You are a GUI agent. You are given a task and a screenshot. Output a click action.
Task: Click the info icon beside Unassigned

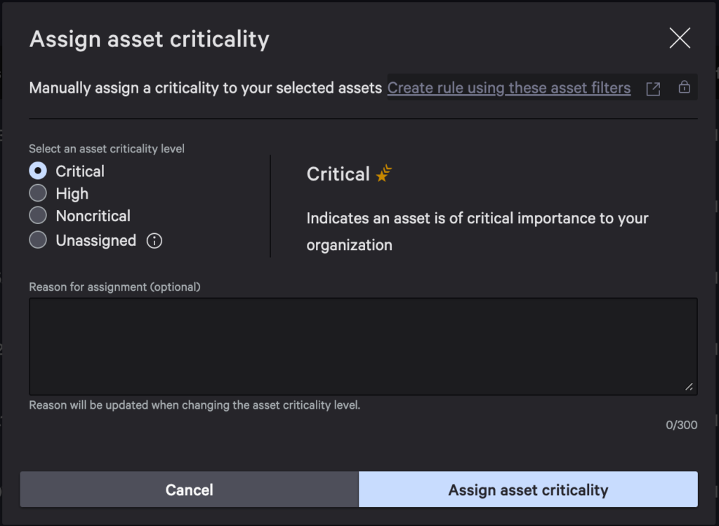pyautogui.click(x=154, y=241)
